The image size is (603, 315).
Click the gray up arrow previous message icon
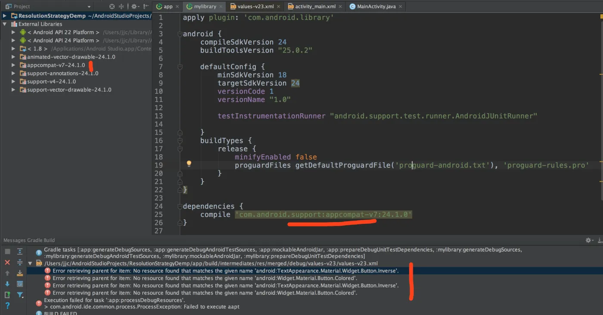click(7, 273)
